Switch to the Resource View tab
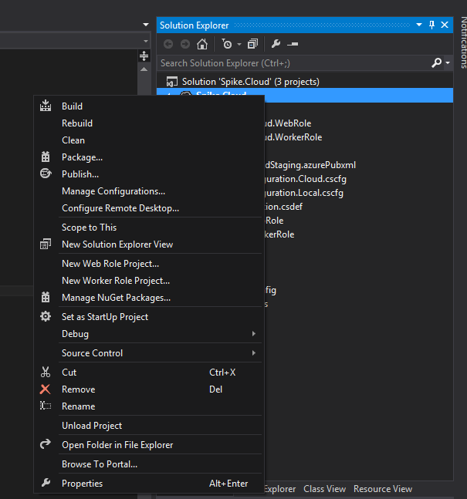Viewport: 467px width, 499px height. [x=383, y=489]
